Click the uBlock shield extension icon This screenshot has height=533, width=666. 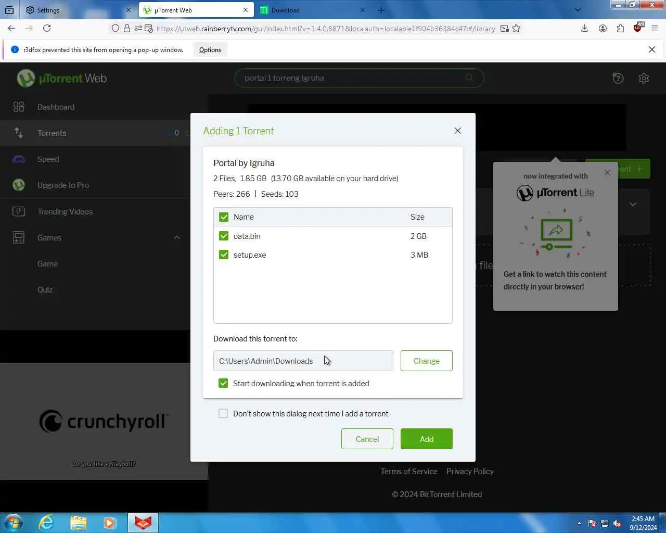pos(638,28)
